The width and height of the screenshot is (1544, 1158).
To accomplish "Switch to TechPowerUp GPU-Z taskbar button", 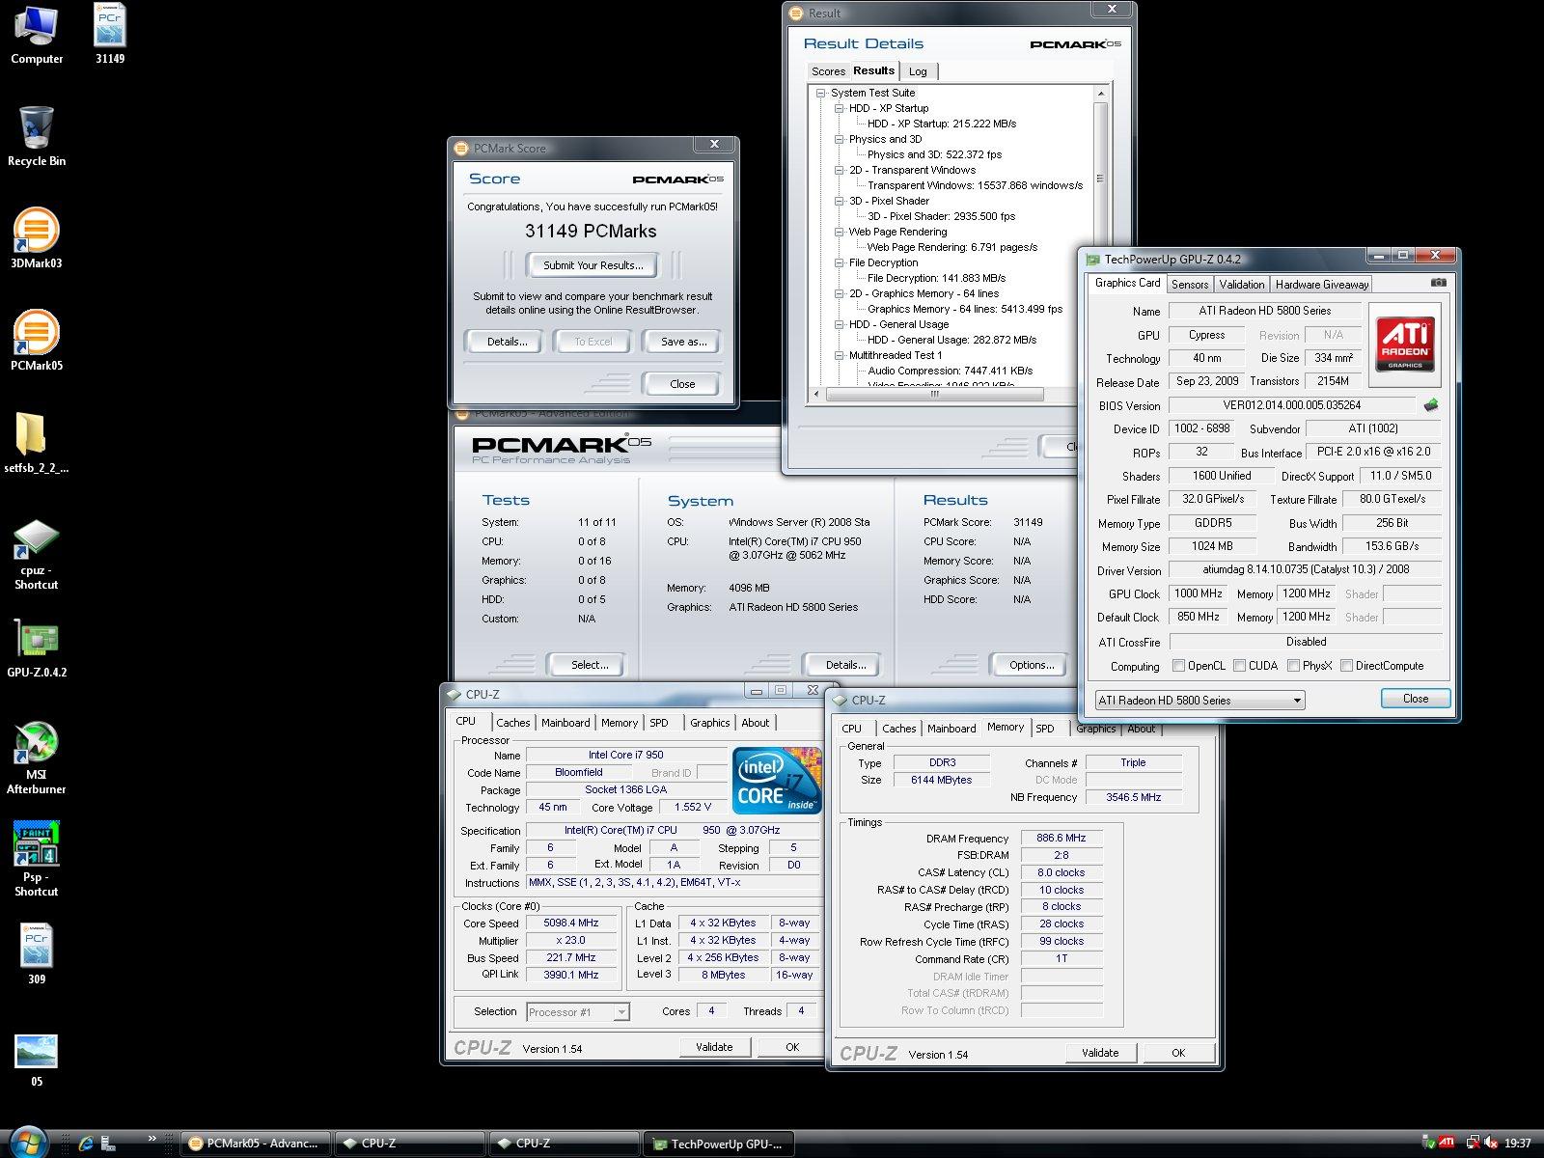I will pyautogui.click(x=718, y=1144).
